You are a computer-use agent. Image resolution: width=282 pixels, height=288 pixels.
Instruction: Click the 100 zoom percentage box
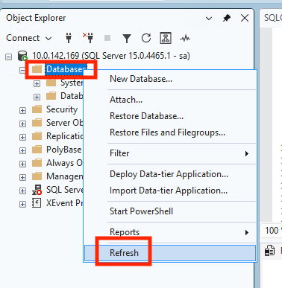[272, 231]
